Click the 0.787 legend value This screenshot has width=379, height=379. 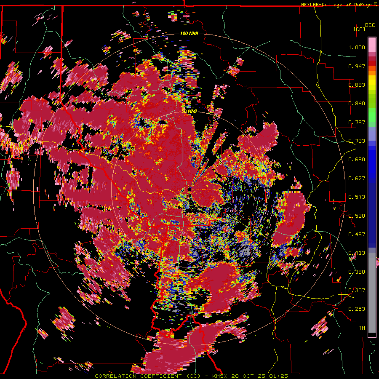coord(357,122)
